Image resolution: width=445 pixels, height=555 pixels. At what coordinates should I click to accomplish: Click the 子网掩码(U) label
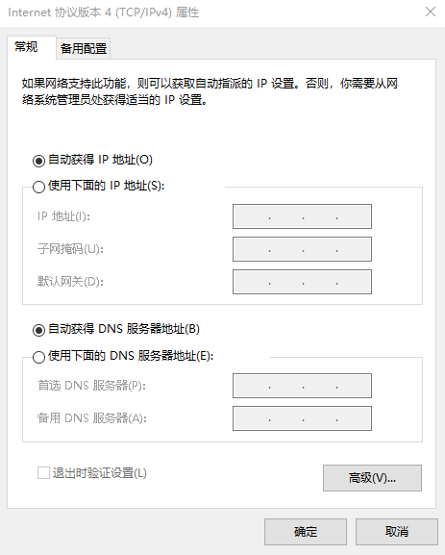pyautogui.click(x=70, y=249)
